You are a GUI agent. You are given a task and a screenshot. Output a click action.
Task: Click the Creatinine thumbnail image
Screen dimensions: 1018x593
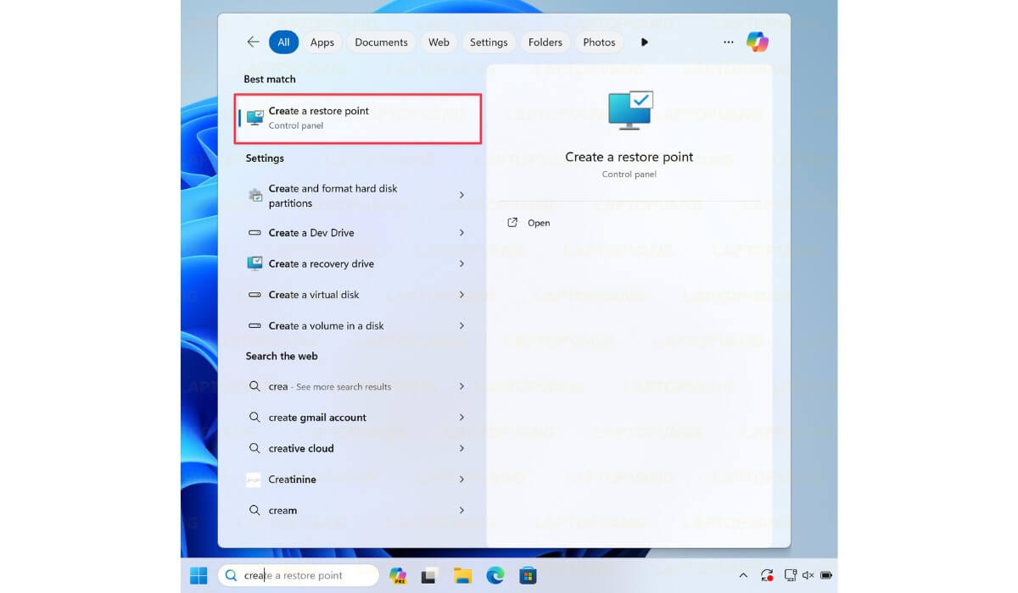pos(254,479)
